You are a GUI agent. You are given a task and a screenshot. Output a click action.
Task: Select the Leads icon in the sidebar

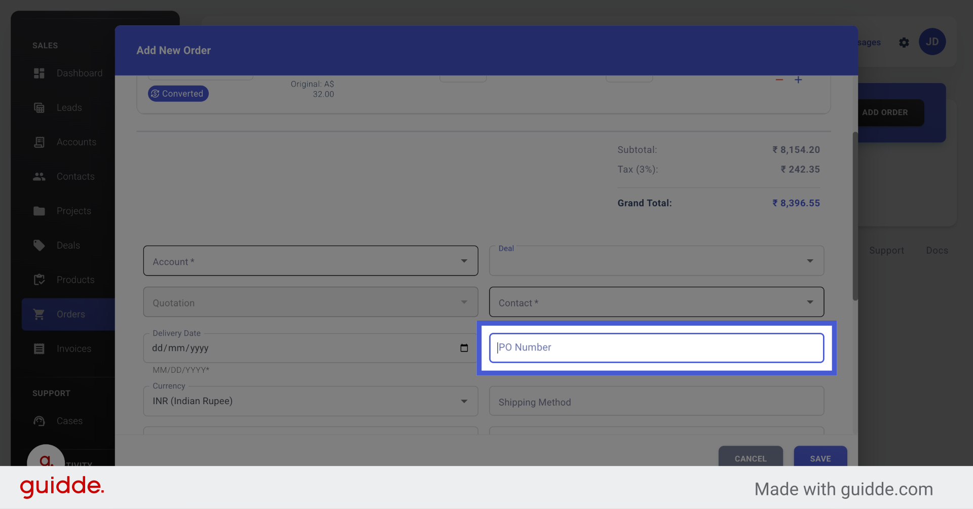point(39,107)
